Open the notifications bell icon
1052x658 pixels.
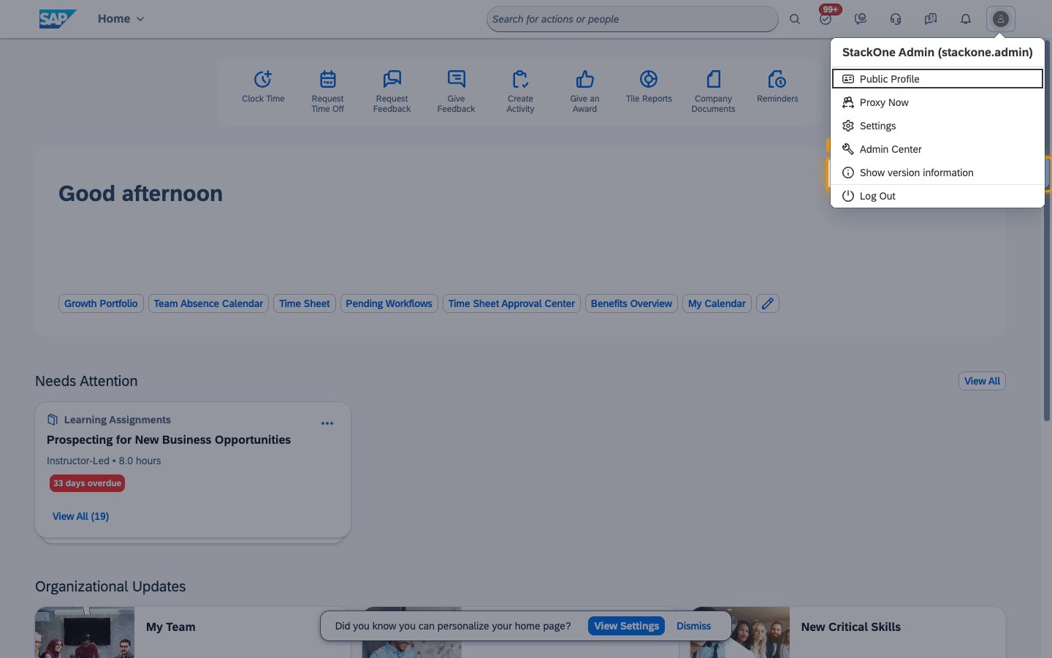point(966,19)
